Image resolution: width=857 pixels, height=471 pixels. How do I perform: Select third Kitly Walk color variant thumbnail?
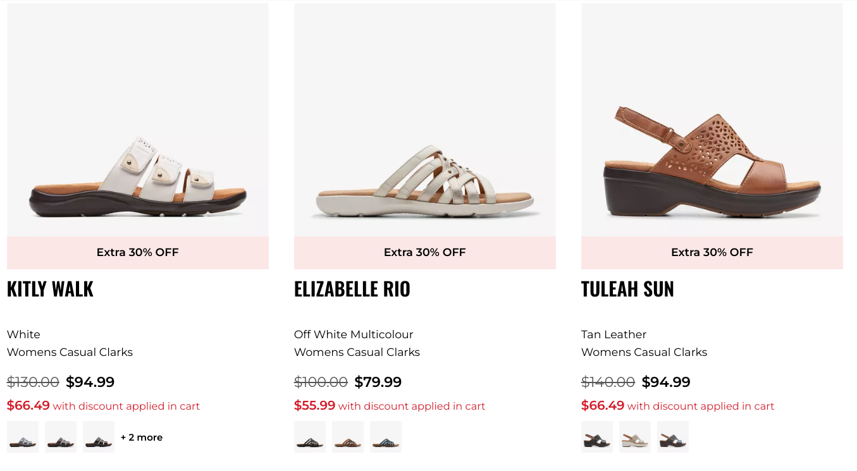tap(99, 437)
